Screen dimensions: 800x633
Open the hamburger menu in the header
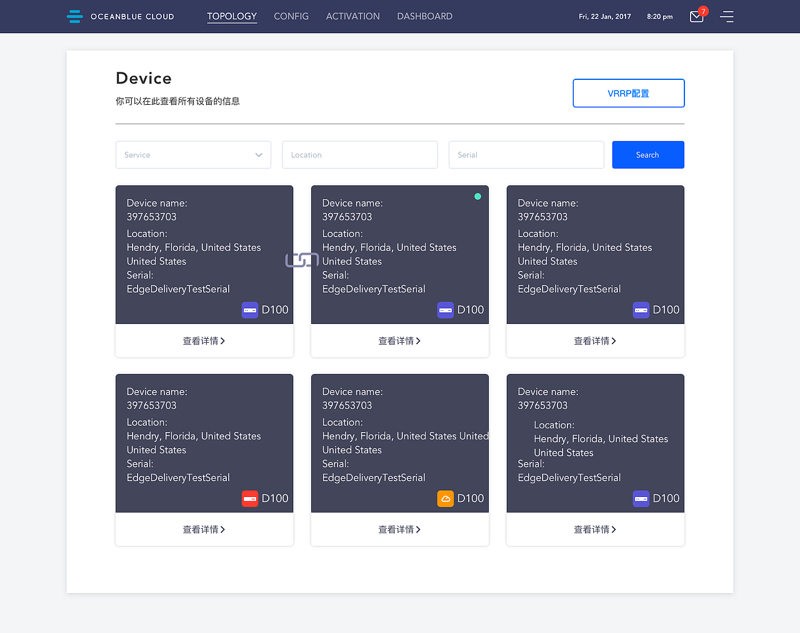727,16
